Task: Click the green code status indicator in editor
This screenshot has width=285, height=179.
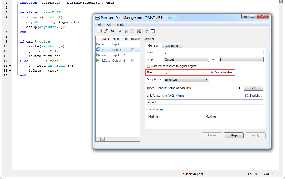Action: tap(281, 1)
